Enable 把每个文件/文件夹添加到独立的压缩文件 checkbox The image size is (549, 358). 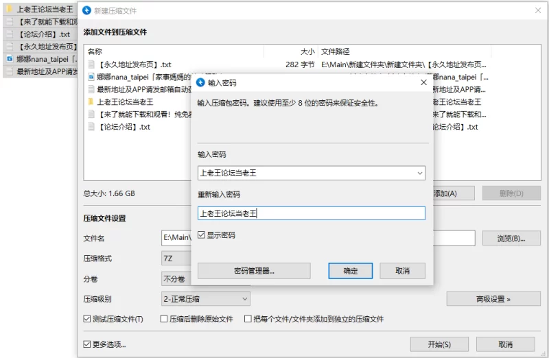(248, 319)
